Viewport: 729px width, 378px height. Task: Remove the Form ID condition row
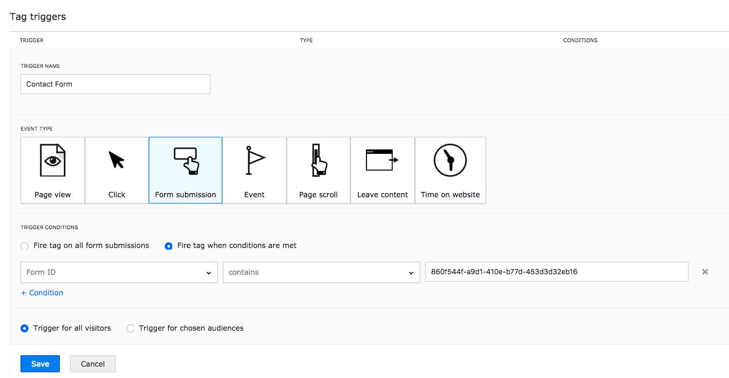(705, 272)
